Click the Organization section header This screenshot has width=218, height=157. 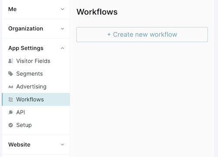tap(36, 29)
